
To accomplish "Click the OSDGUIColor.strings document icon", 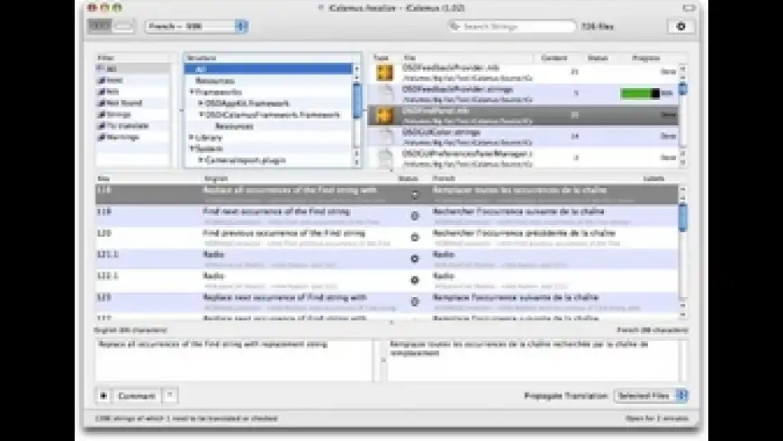I will coord(384,137).
